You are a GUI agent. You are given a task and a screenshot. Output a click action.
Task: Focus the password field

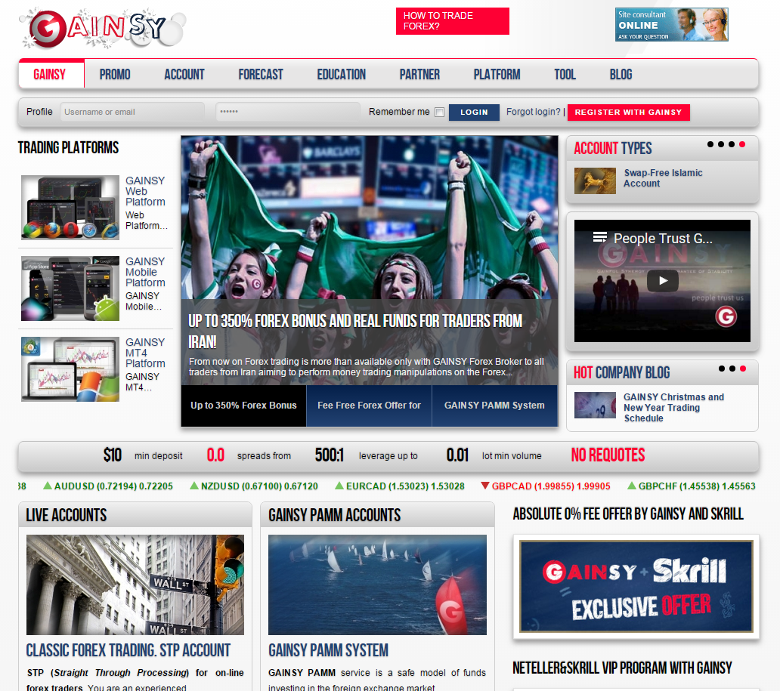[287, 112]
